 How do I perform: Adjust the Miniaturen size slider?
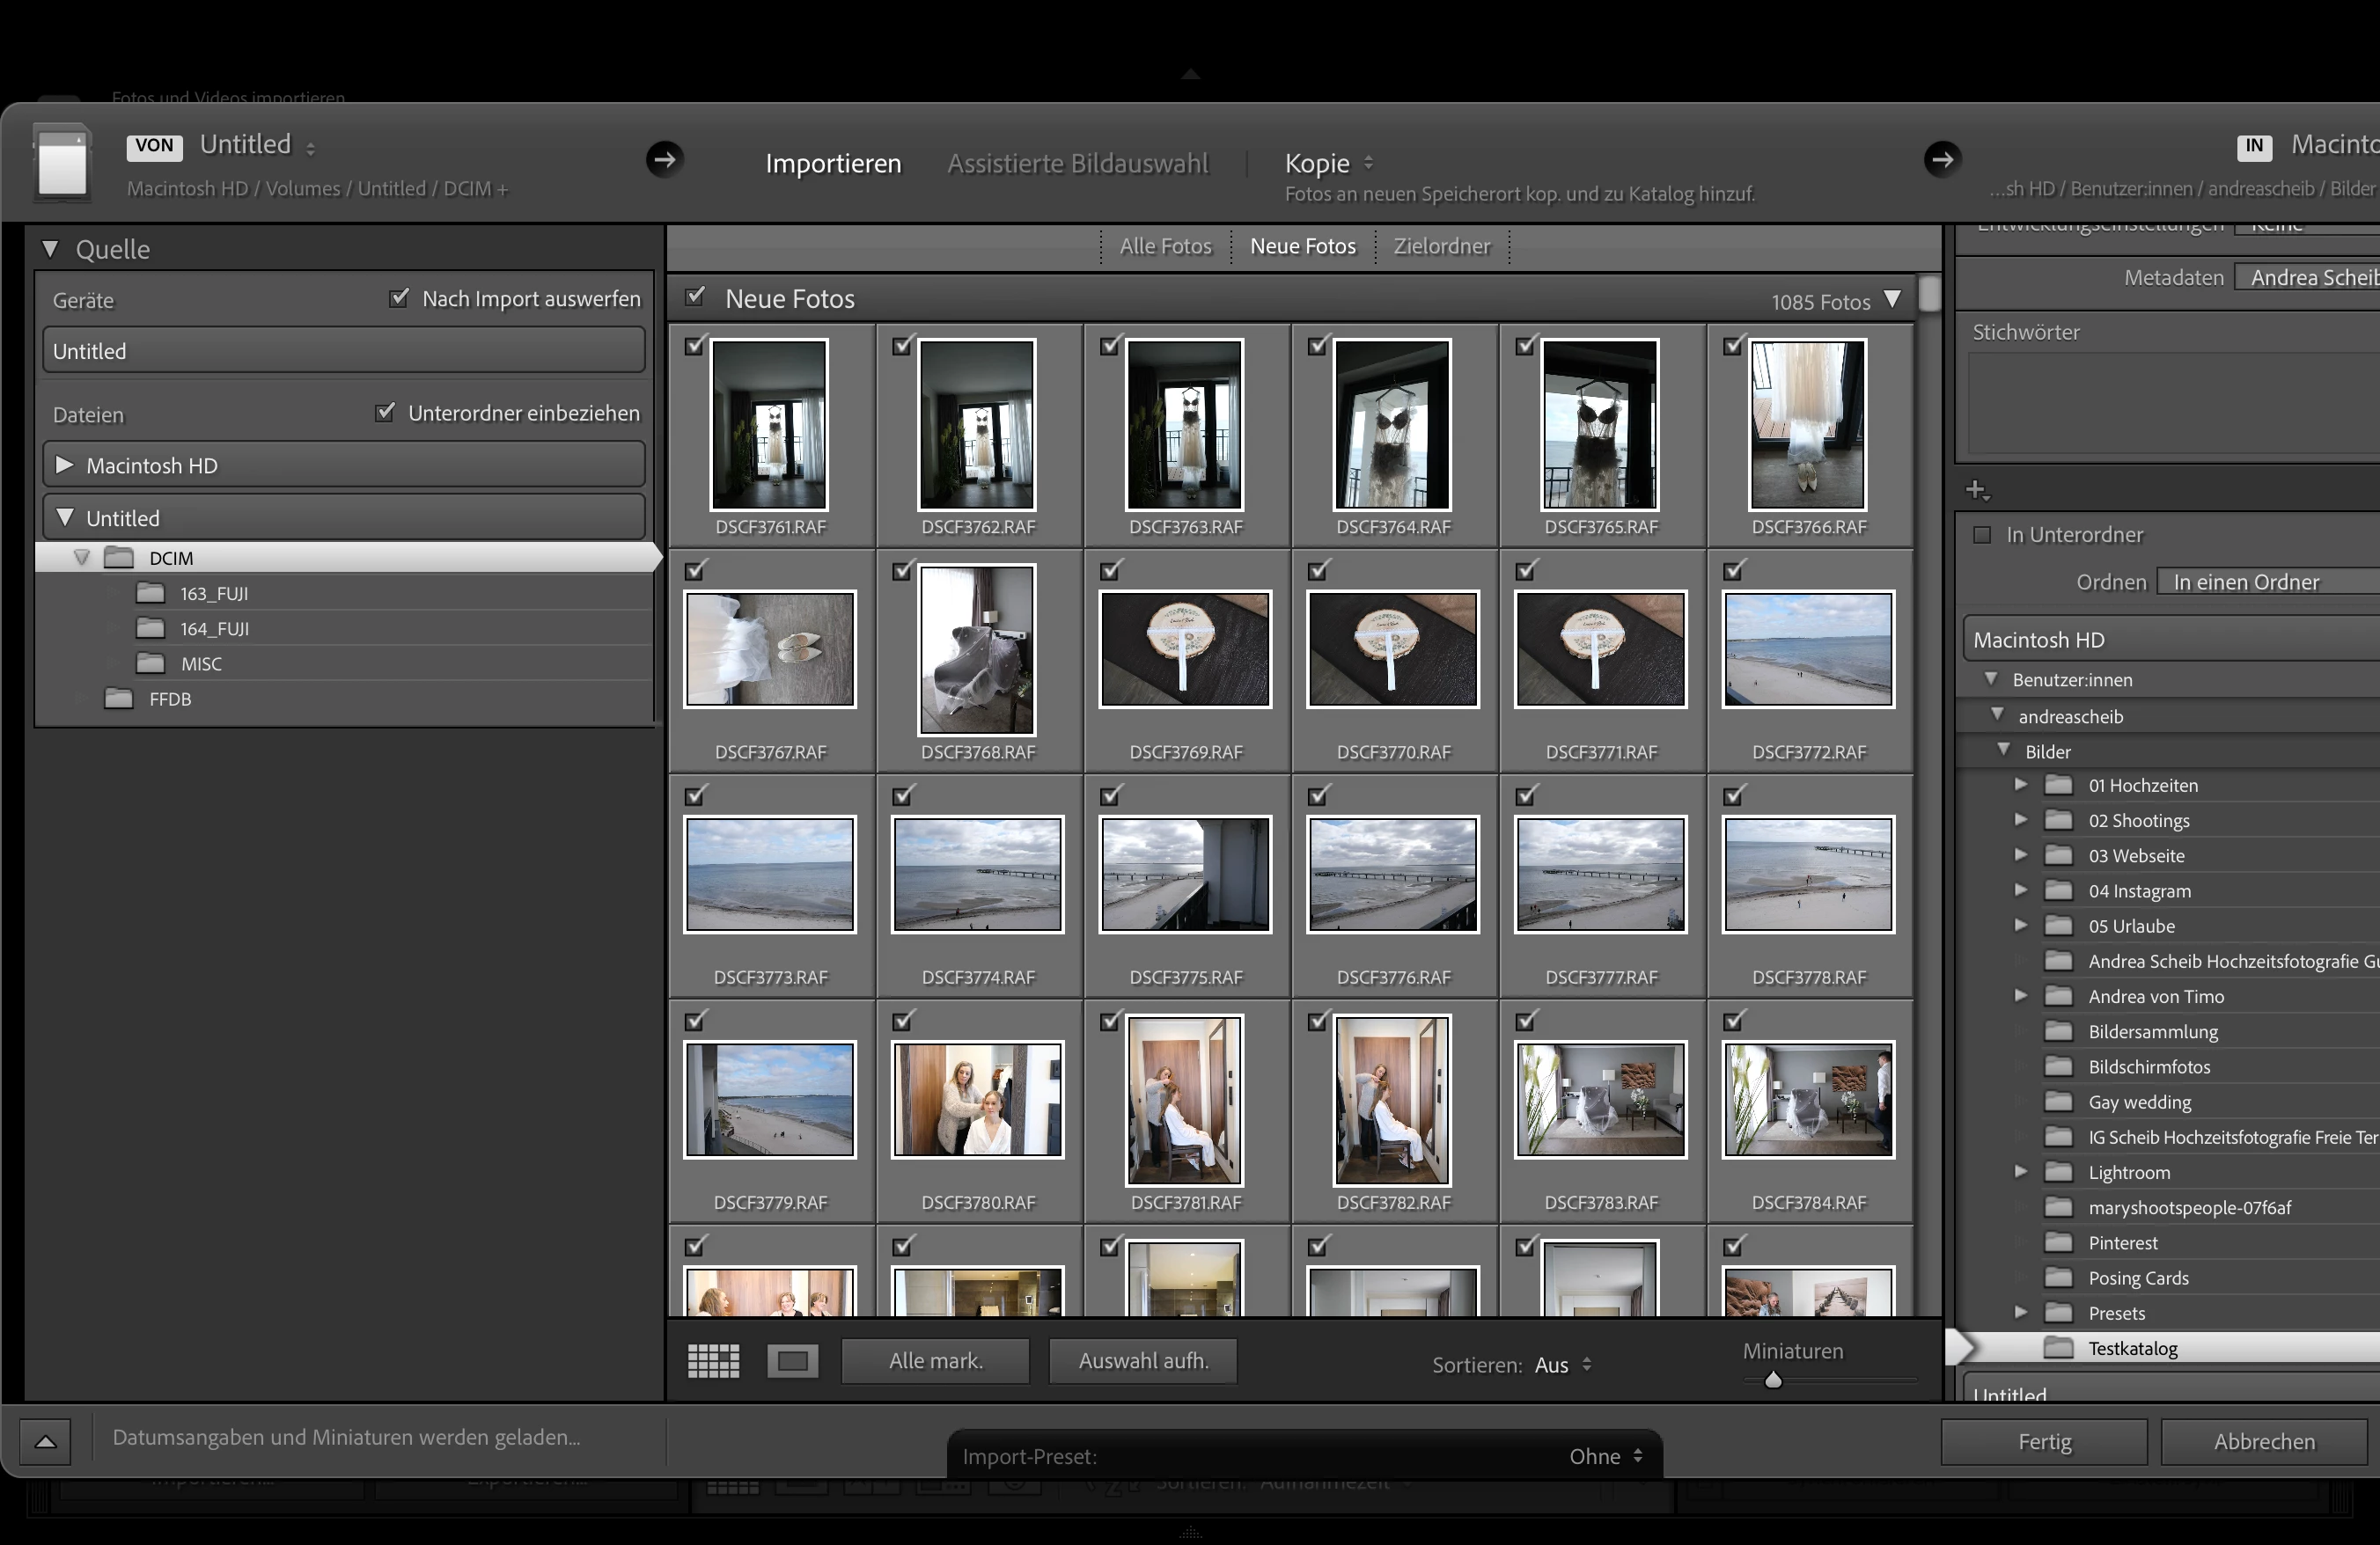pyautogui.click(x=1773, y=1380)
